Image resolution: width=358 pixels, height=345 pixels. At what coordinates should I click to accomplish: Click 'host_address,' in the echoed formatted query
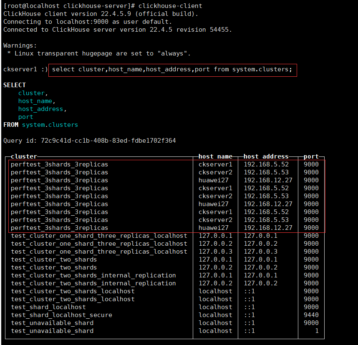pyautogui.click(x=43, y=109)
